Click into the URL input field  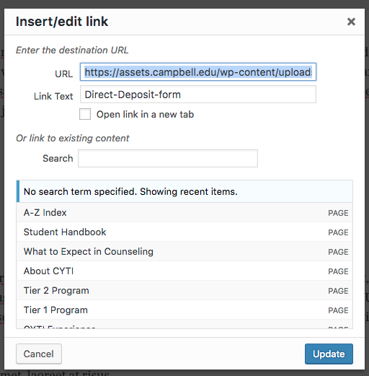(198, 72)
